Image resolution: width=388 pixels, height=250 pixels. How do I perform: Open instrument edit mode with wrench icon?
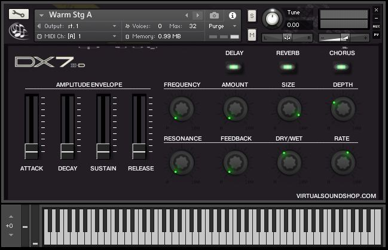19,14
